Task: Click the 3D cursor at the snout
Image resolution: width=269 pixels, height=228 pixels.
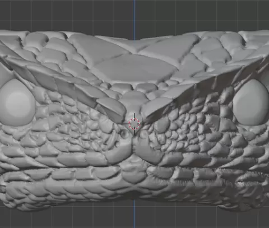Action: [134, 124]
